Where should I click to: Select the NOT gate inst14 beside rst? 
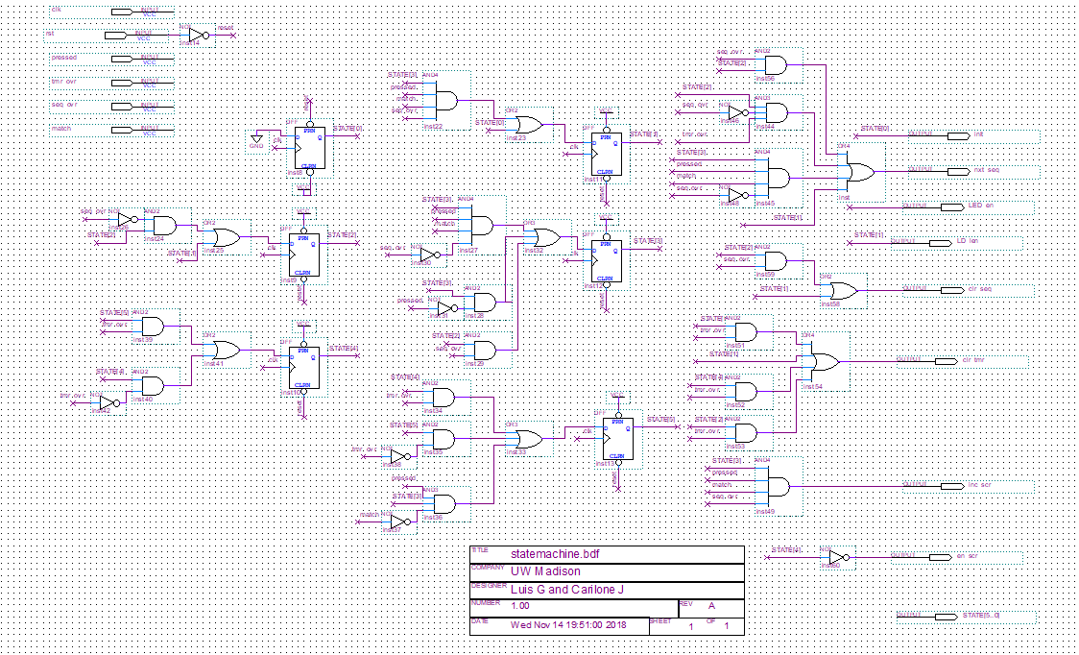pyautogui.click(x=198, y=36)
